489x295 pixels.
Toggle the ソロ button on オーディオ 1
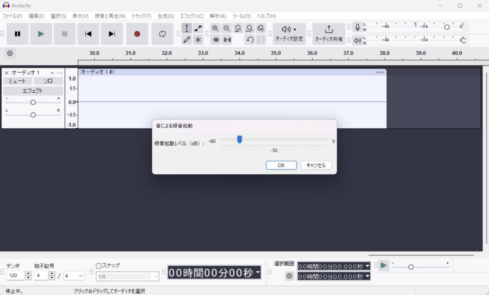(48, 81)
